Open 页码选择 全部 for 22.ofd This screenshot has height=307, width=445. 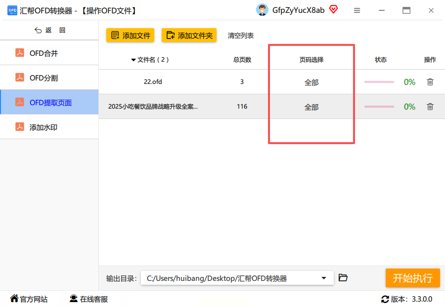pyautogui.click(x=311, y=82)
